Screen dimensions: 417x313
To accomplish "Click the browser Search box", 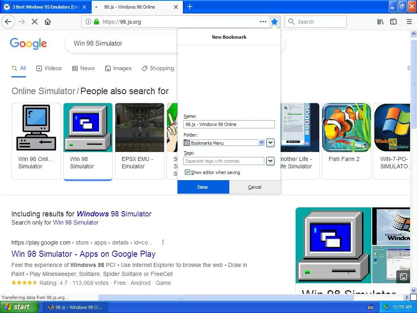I will (x=316, y=22).
